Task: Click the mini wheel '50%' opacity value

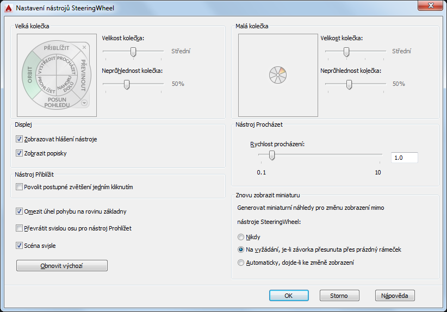Action: [399, 84]
